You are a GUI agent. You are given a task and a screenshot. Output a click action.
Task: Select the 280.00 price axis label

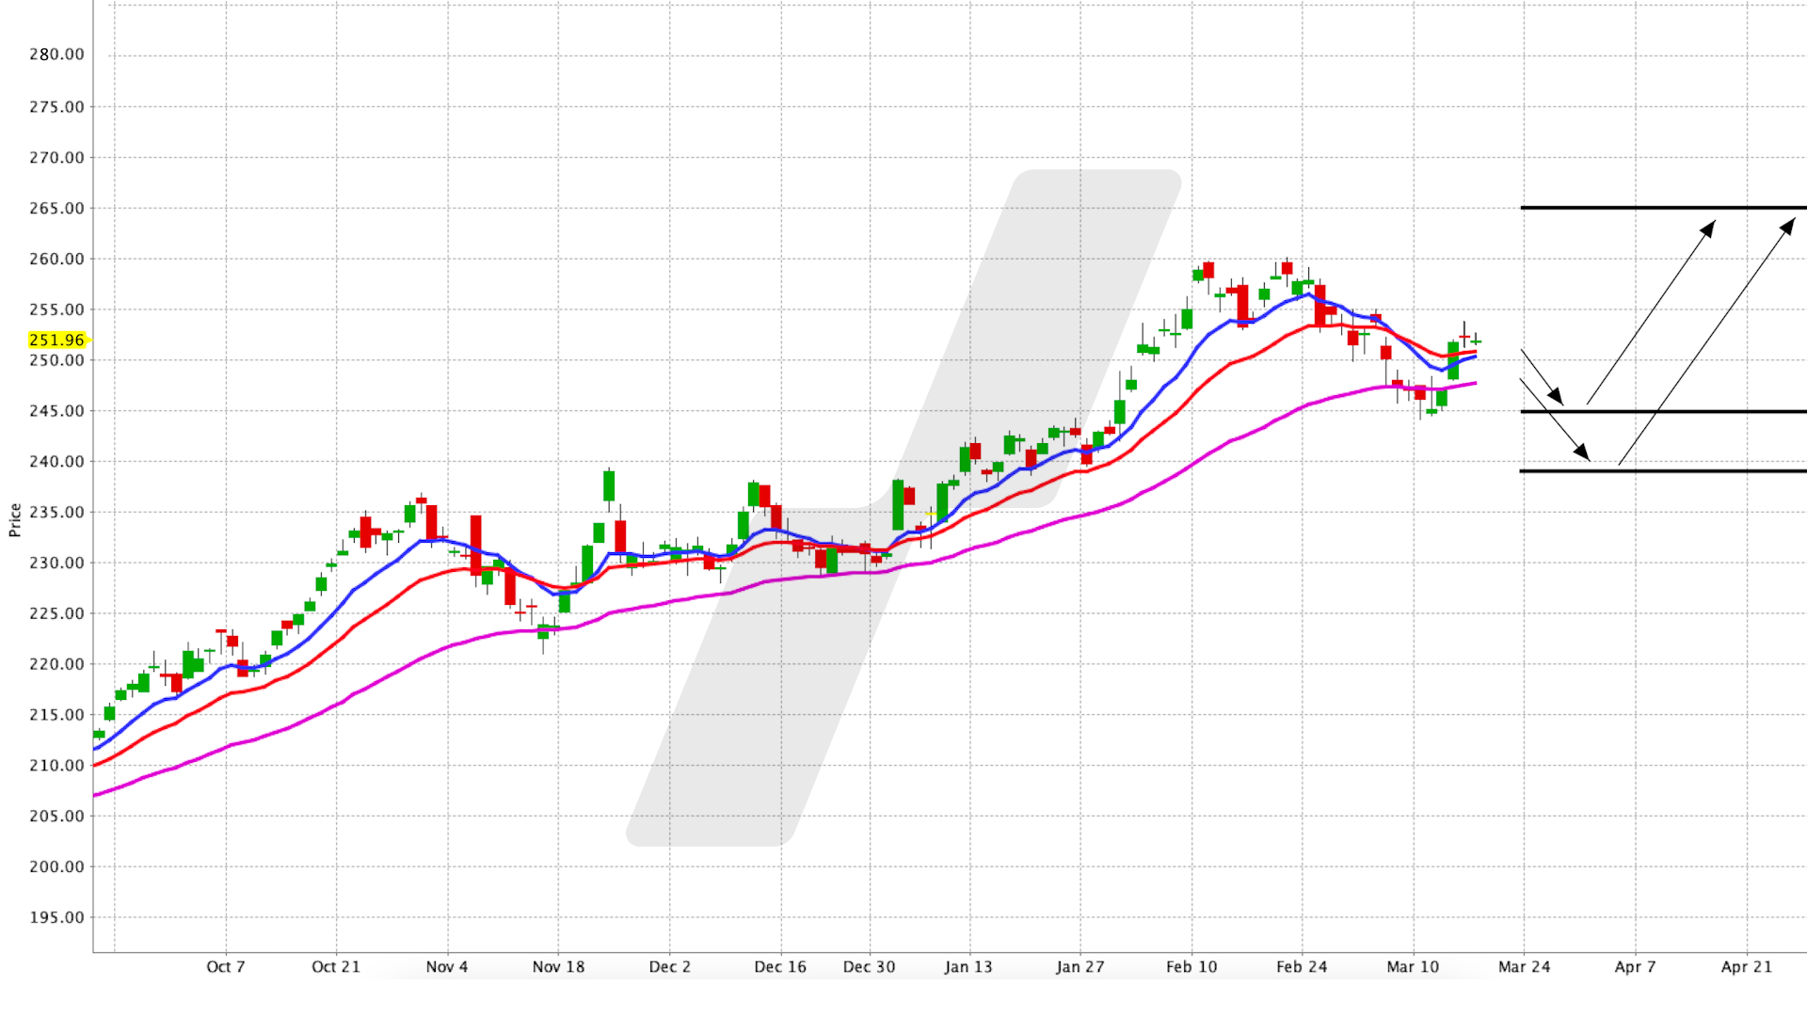tap(56, 55)
